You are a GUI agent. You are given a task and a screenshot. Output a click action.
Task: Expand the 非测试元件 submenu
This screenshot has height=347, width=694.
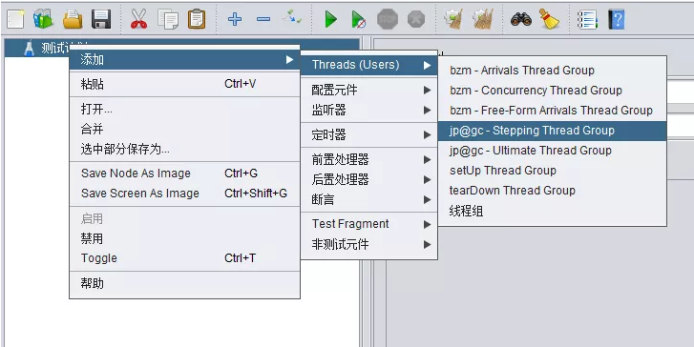369,244
